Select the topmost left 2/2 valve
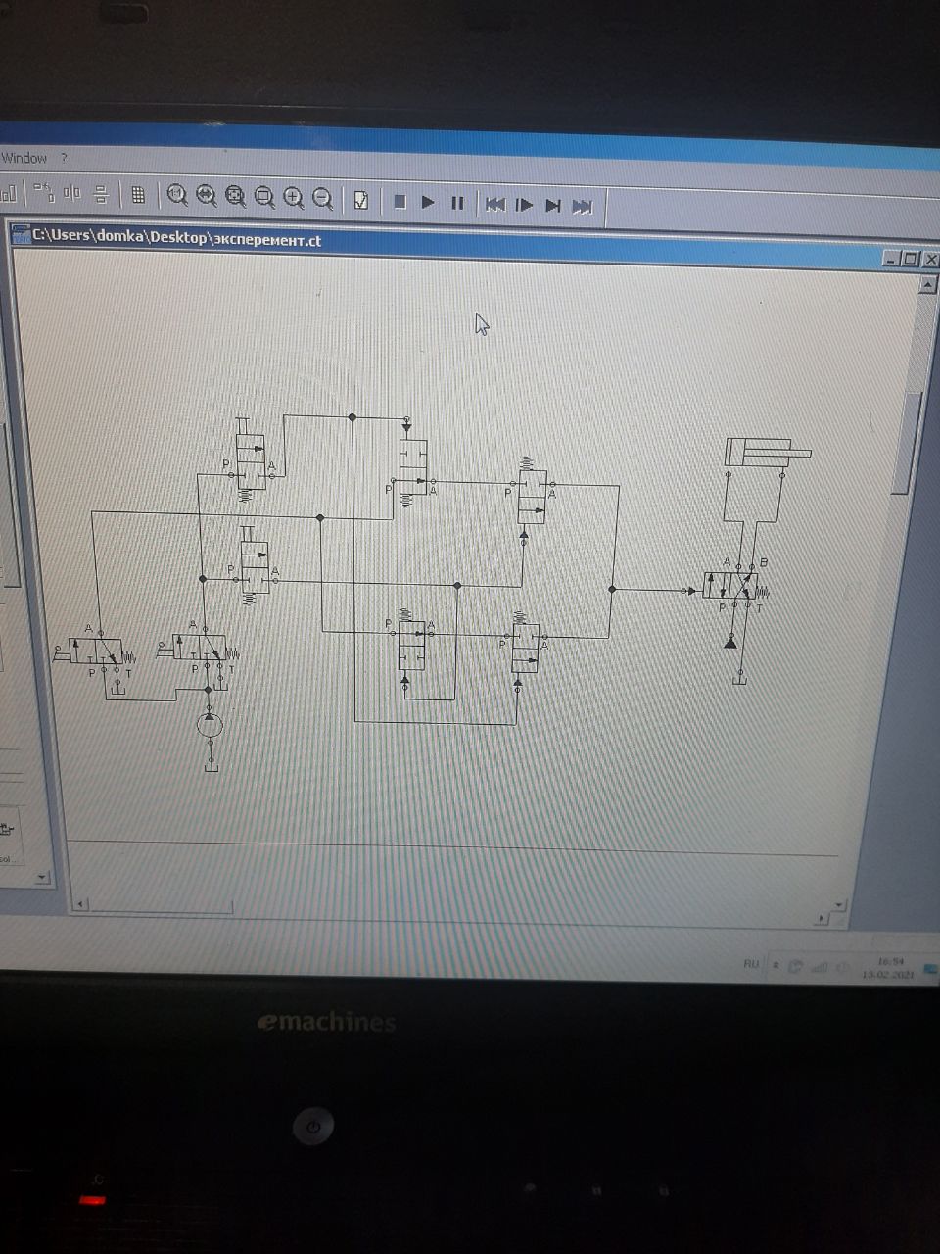Viewport: 940px width, 1254px height. point(251,462)
